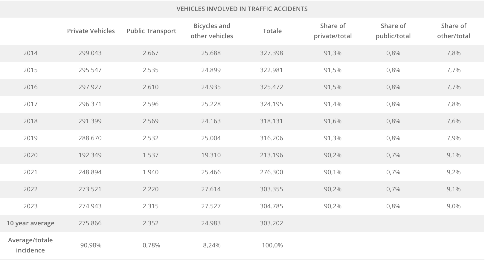Viewport: 485px width, 265px height.
Task: Click the average private vehicles value 275.866
Action: 90,223
